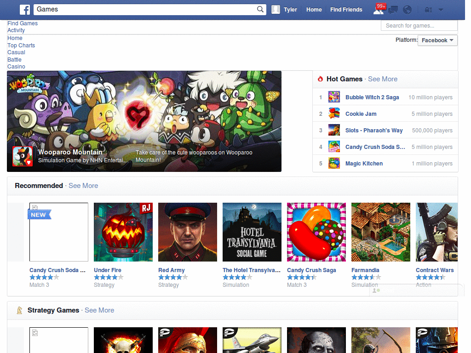471x353 pixels.
Task: Open Candy Crush Soda S... Hot Games link
Action: click(x=375, y=147)
